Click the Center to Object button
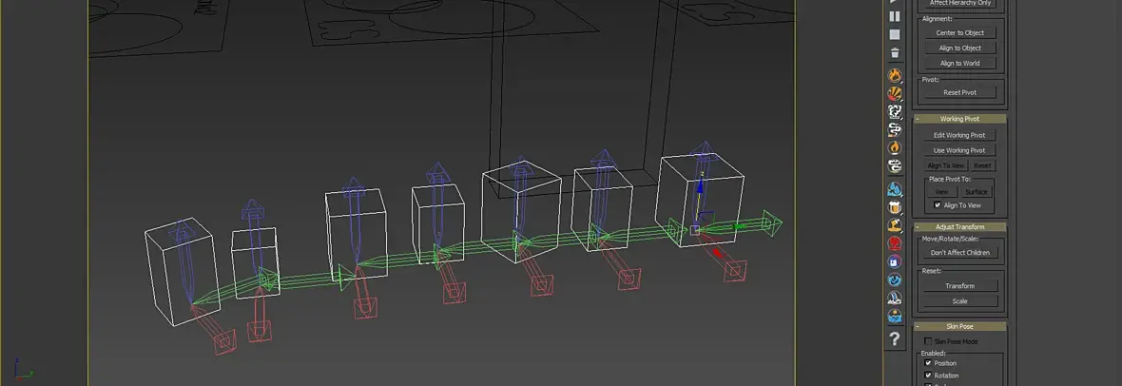Image resolution: width=1122 pixels, height=386 pixels. click(x=959, y=33)
